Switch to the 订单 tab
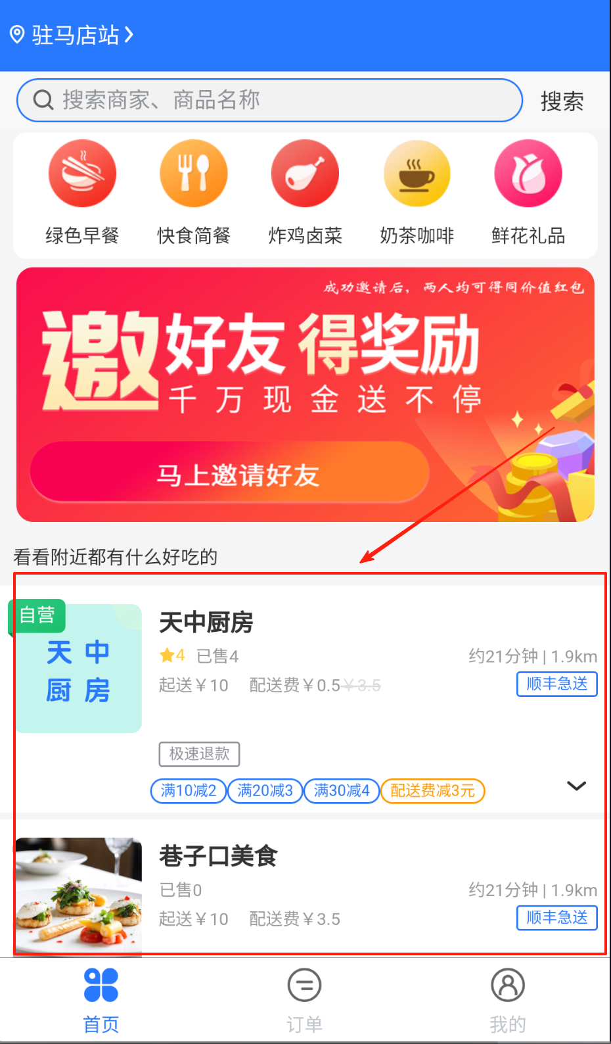The width and height of the screenshot is (611, 1044). [x=304, y=1001]
